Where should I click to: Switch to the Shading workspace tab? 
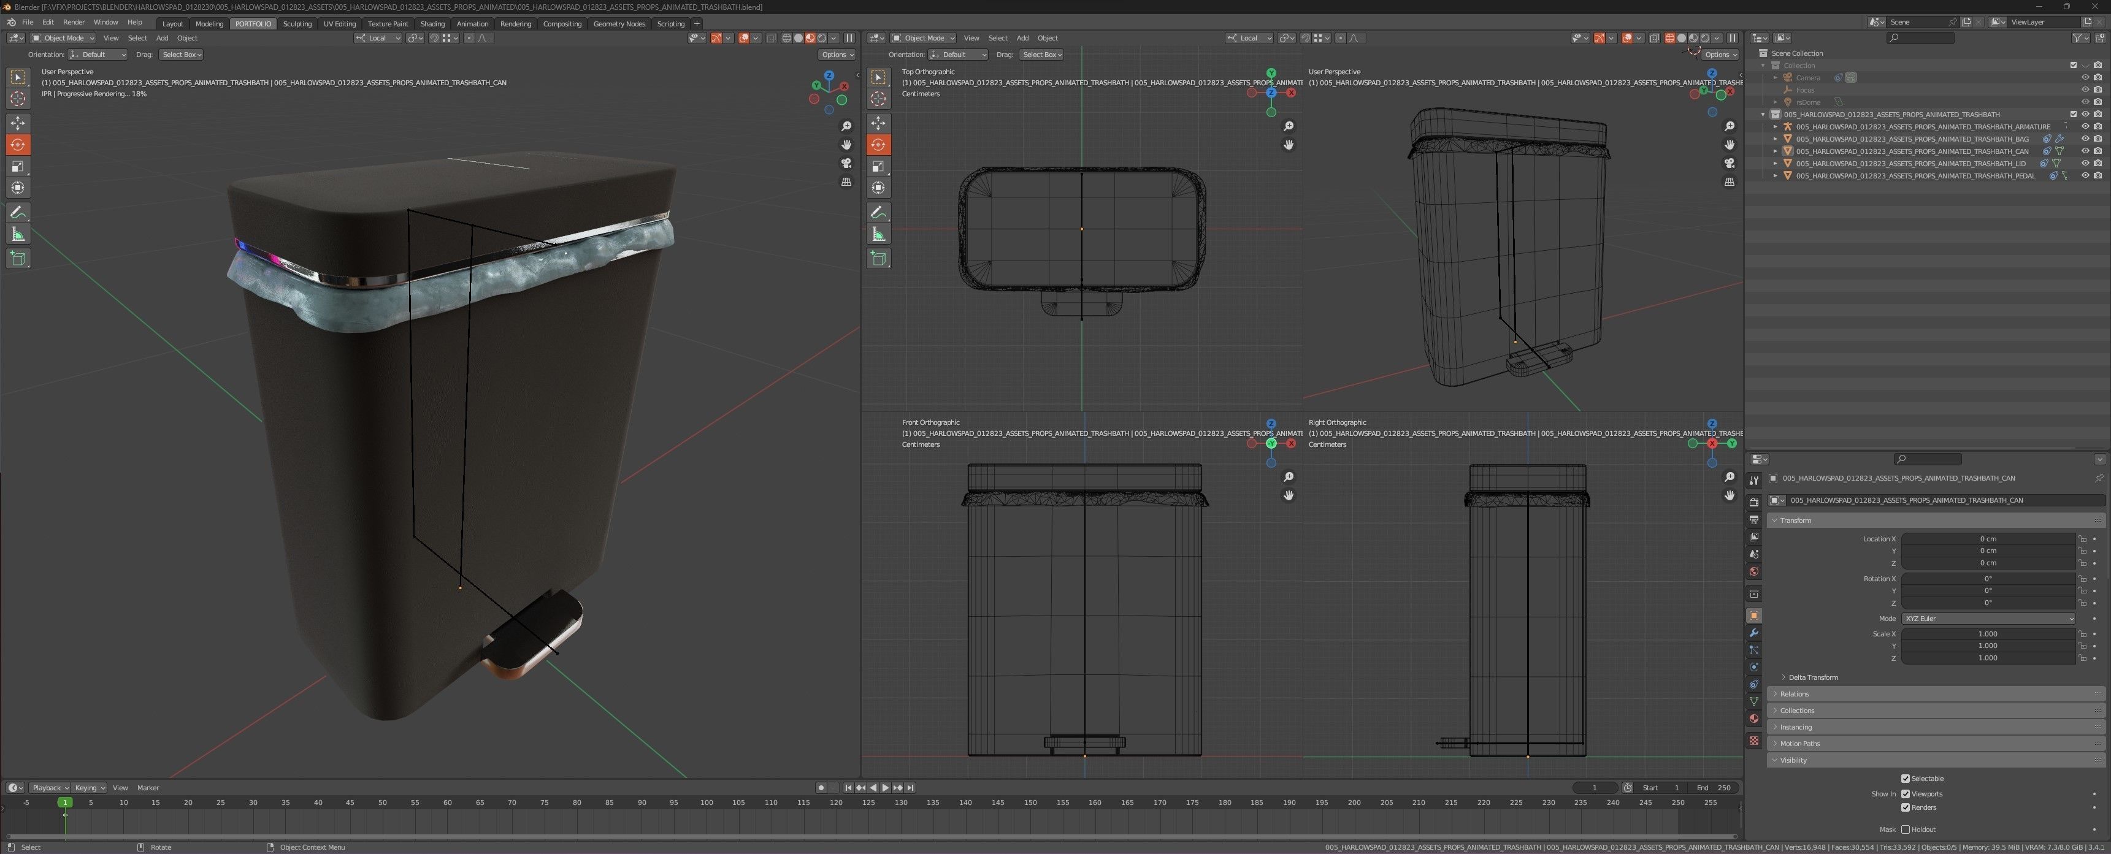tap(432, 23)
